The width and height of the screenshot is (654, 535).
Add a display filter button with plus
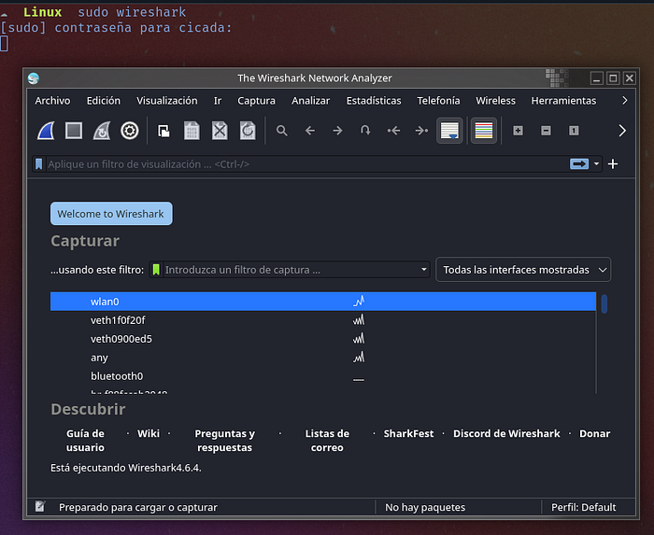(613, 164)
